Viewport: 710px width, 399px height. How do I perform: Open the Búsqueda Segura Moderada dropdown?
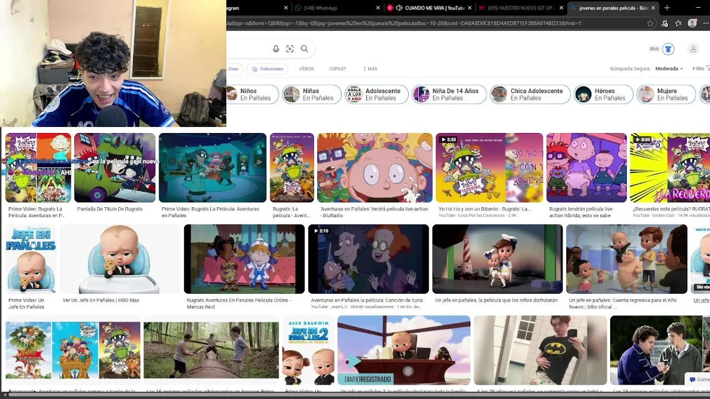[x=670, y=69]
